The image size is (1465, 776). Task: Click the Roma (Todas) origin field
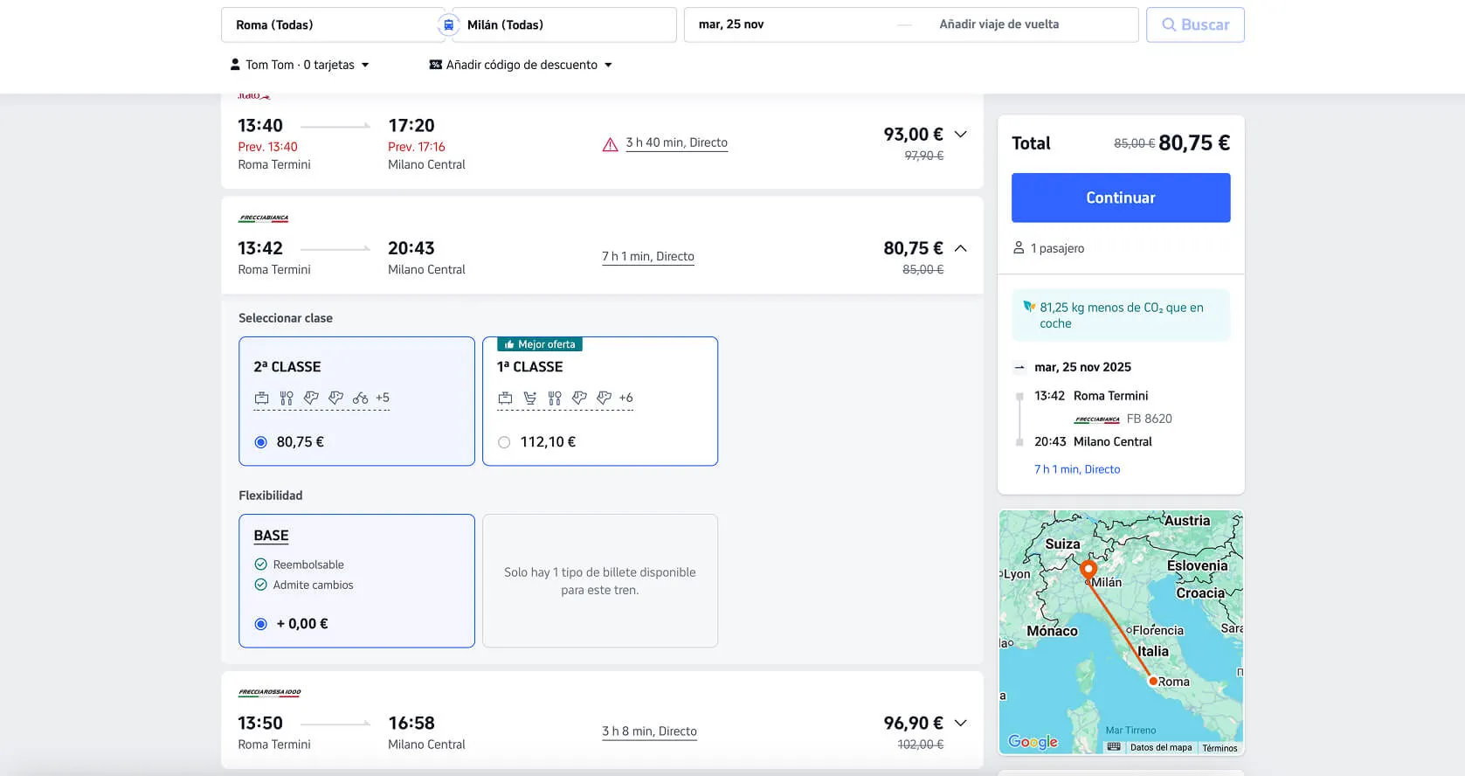point(333,24)
